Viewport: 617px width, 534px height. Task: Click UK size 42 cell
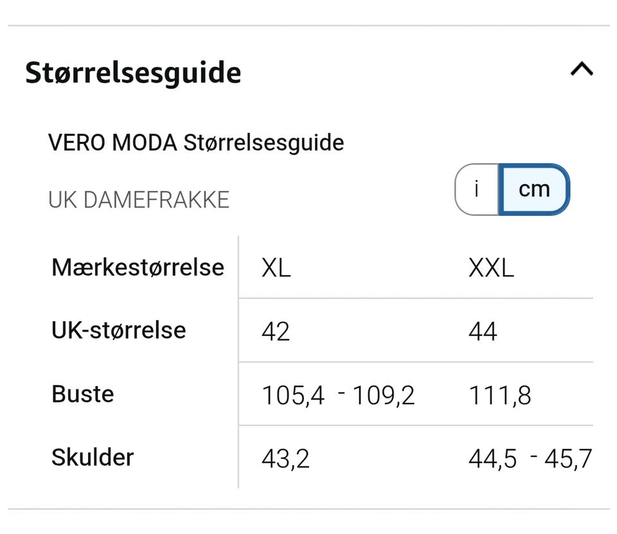276,332
